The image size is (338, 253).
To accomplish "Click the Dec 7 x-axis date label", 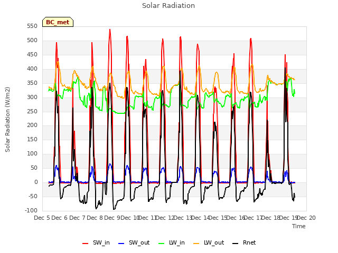I will click(x=78, y=218).
